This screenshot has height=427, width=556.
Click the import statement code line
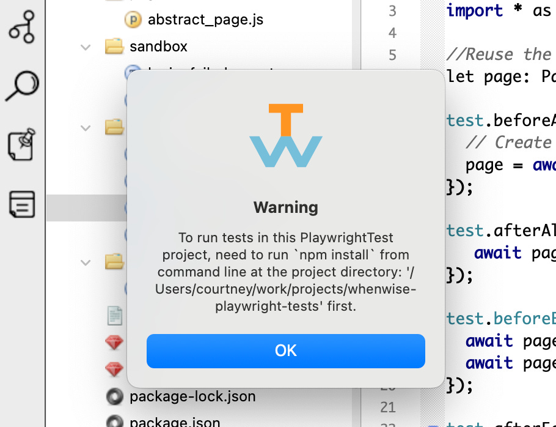(x=500, y=10)
